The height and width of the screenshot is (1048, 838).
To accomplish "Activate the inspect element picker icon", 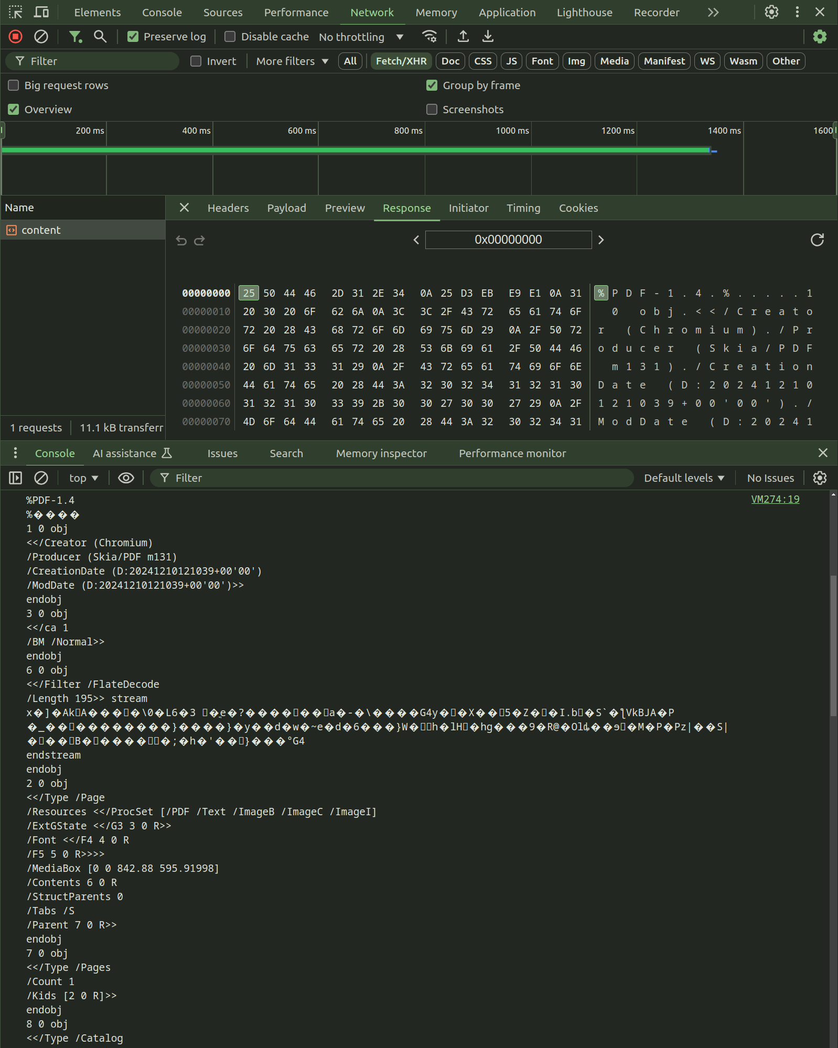I will pos(16,12).
